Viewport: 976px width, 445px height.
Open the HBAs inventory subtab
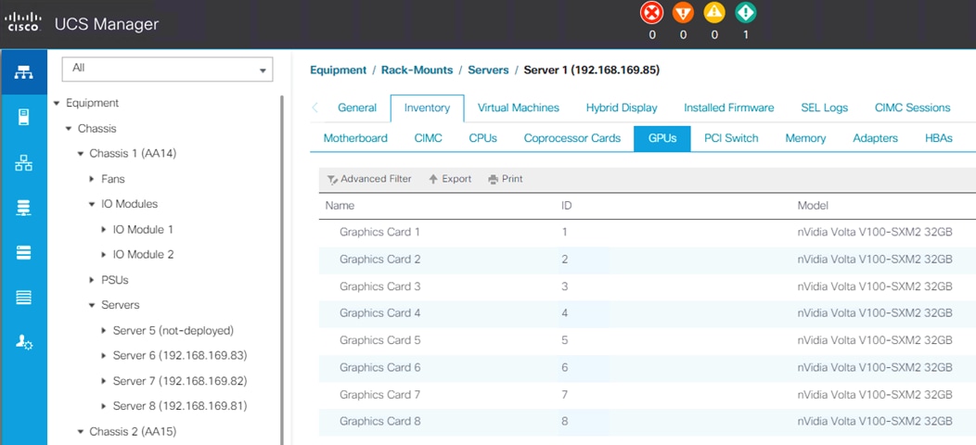click(939, 138)
